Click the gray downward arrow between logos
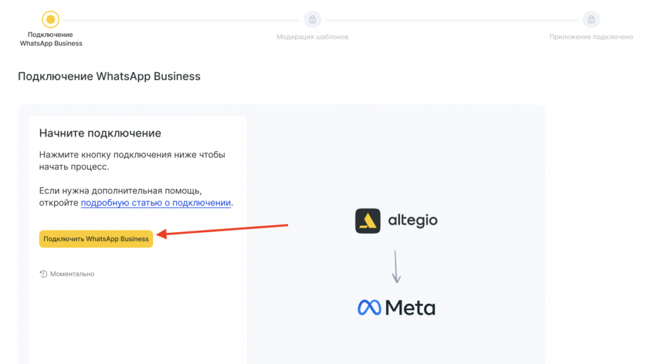 pyautogui.click(x=395, y=266)
